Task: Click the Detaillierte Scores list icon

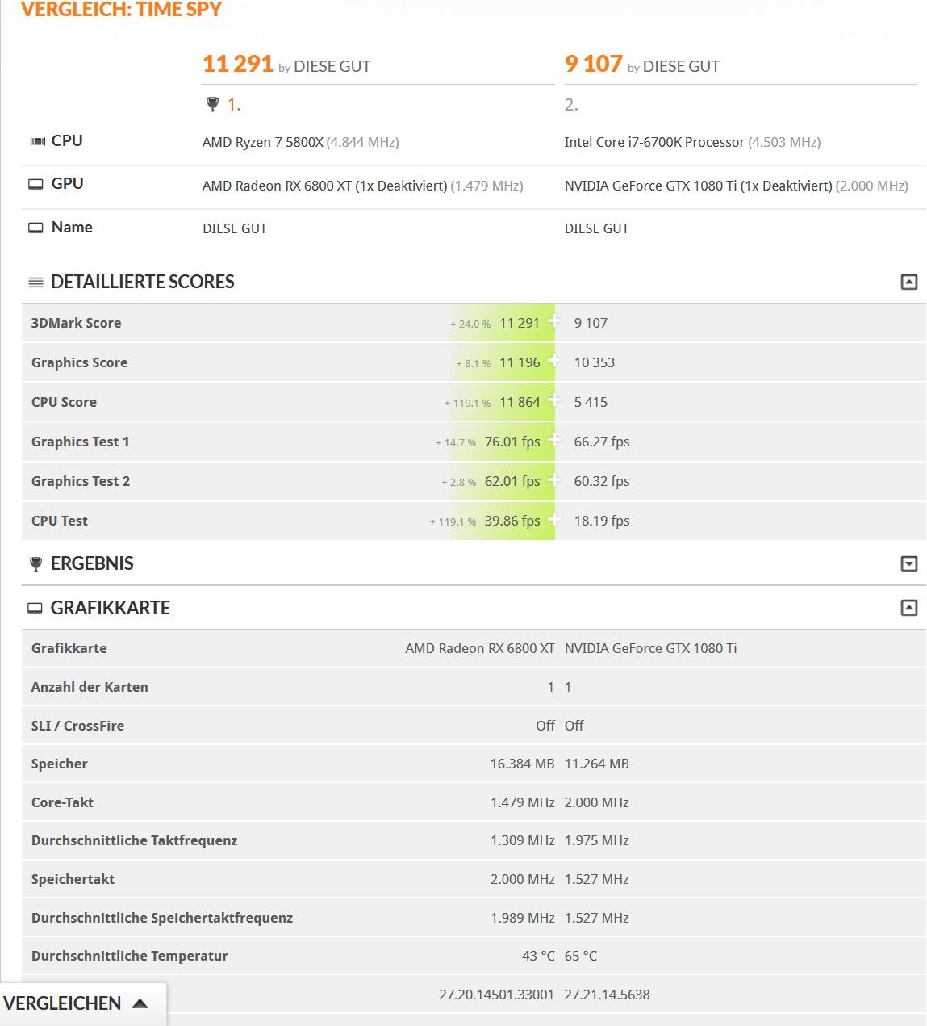Action: pos(35,283)
